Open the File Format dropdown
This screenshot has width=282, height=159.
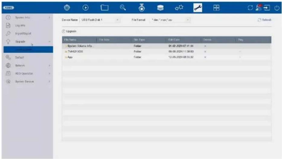coord(170,20)
